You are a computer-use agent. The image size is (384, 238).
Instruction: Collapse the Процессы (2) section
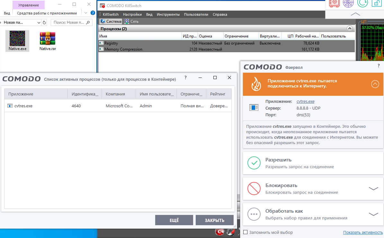(350, 29)
